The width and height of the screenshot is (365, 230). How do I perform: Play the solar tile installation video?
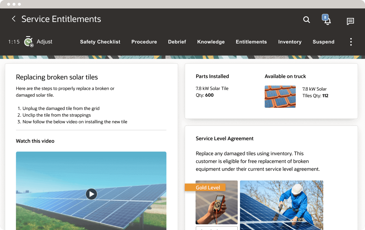[91, 194]
